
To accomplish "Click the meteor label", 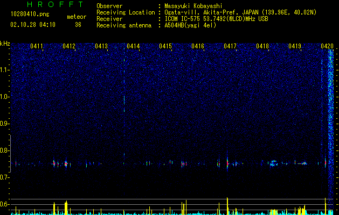I will click(77, 17).
